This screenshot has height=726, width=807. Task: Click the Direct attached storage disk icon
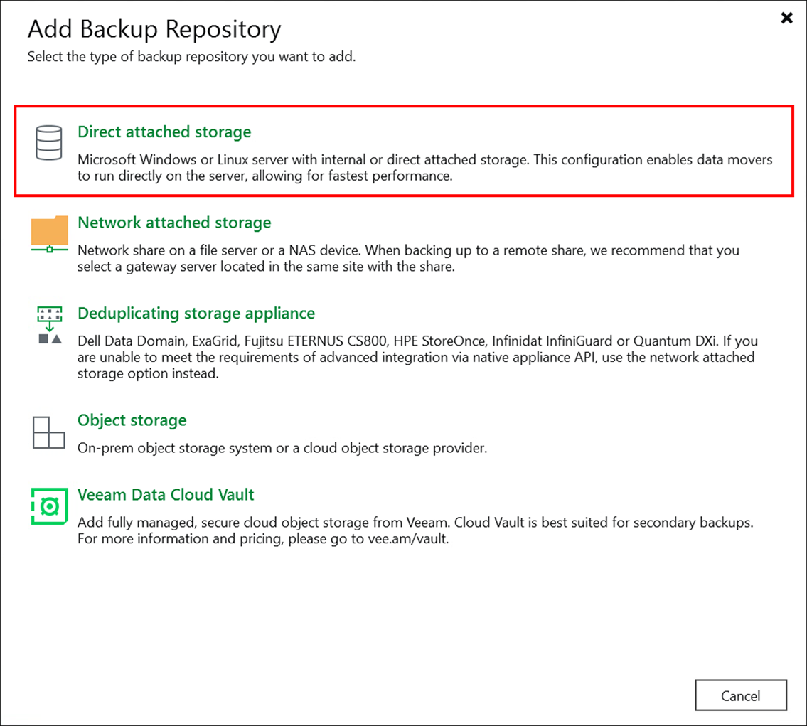[49, 143]
